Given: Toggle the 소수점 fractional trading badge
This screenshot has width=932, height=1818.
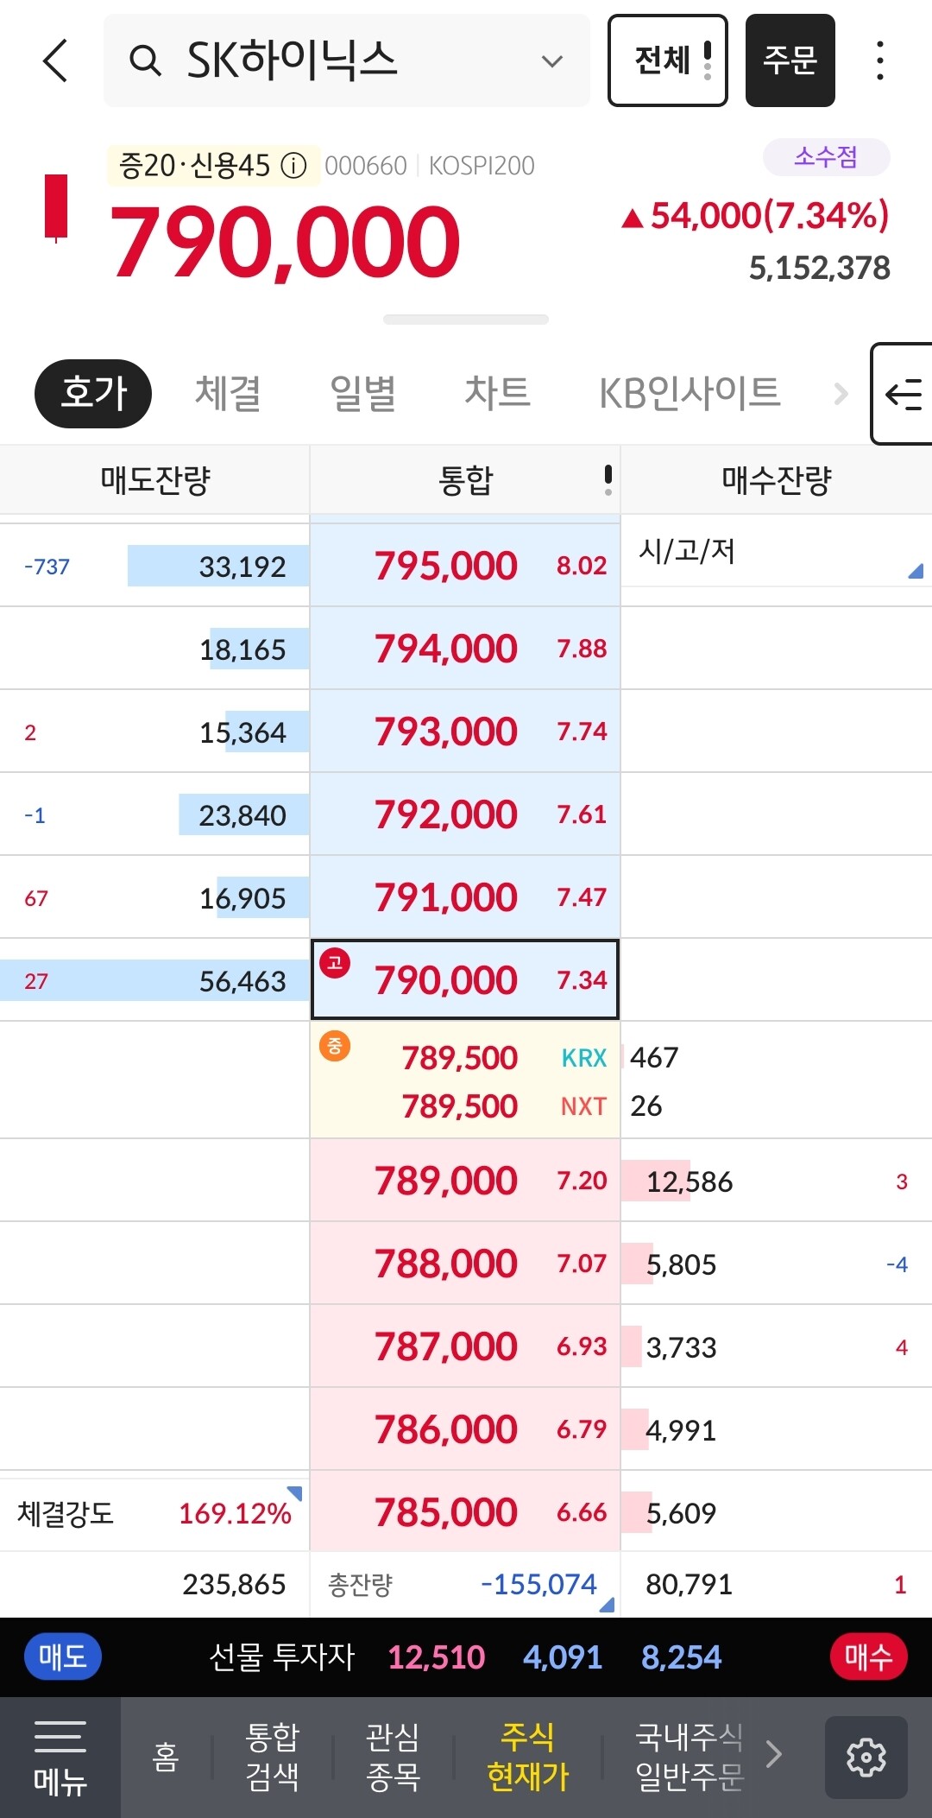Looking at the screenshot, I should (x=826, y=157).
